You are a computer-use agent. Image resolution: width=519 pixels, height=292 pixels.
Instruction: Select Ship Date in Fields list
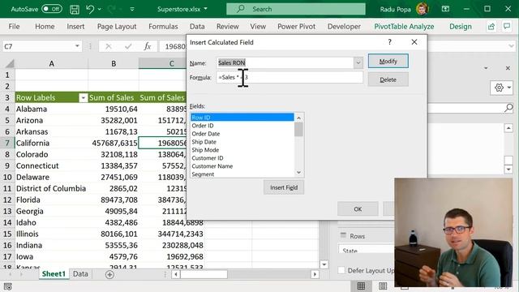coord(242,142)
